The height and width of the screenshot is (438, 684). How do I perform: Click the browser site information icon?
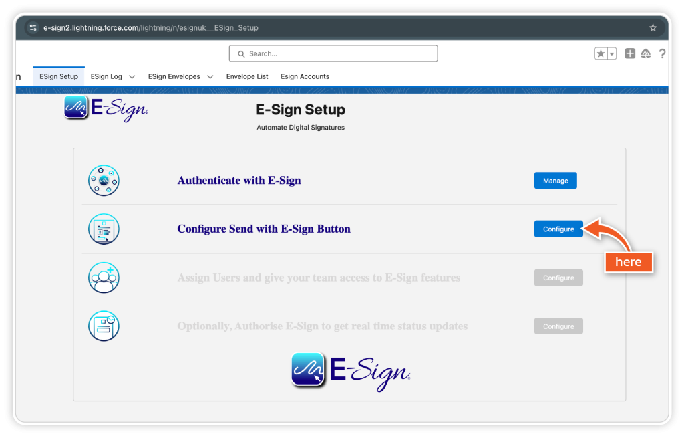pyautogui.click(x=33, y=28)
